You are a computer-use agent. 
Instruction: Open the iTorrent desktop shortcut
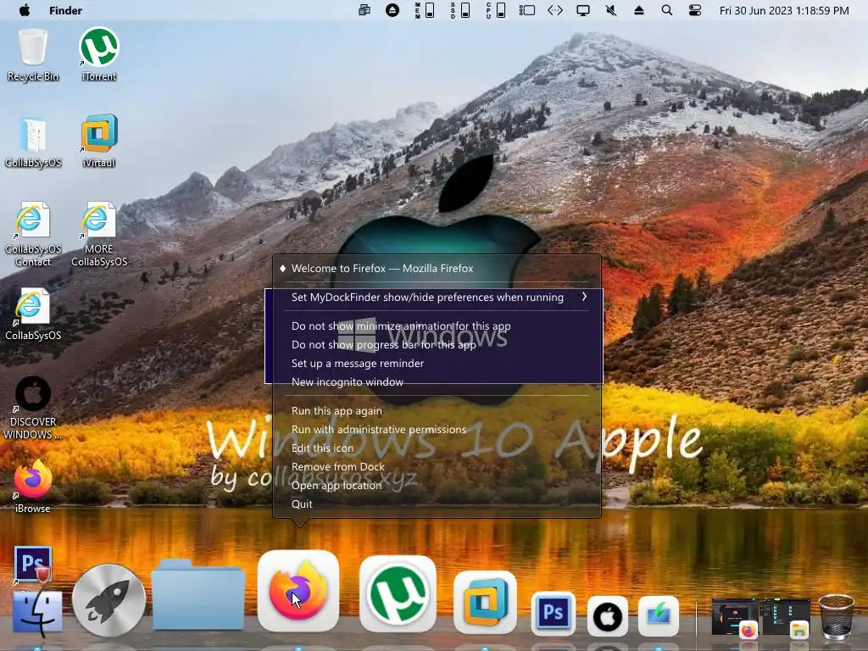tap(99, 55)
